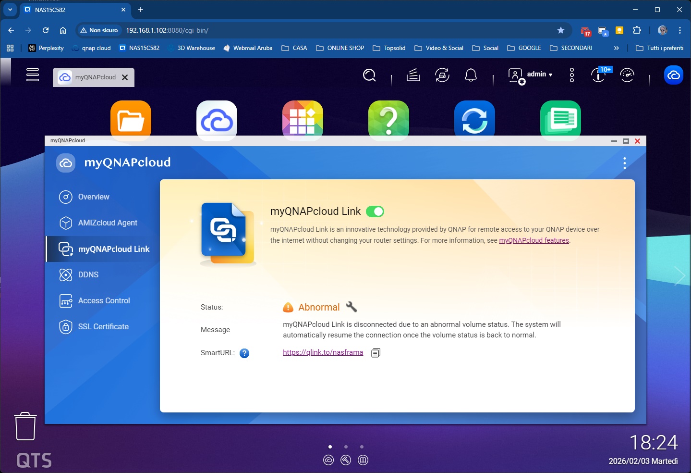Show notifications via the bell icon
691x473 pixels.
tap(471, 75)
